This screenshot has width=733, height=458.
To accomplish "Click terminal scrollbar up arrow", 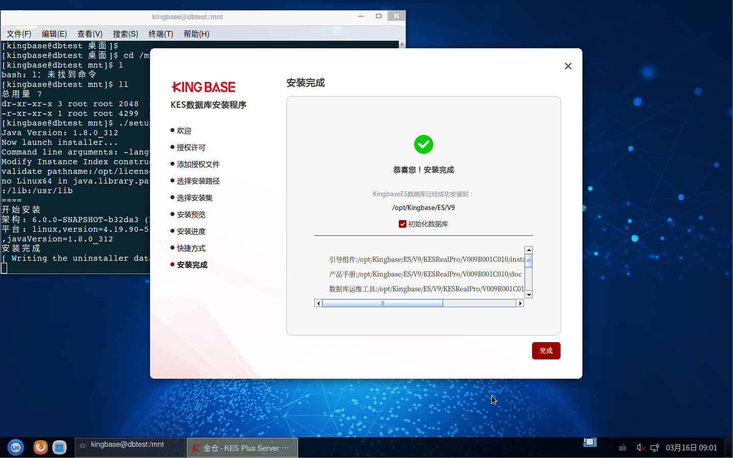I will (x=402, y=44).
